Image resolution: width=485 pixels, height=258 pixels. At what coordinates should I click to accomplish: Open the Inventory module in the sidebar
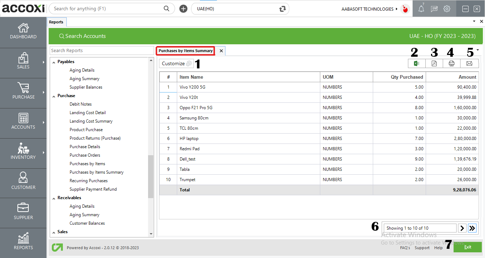click(23, 153)
